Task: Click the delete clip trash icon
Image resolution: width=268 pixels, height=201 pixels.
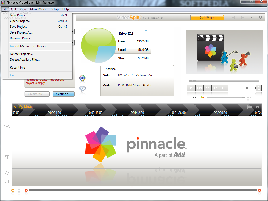Action: coord(257,107)
